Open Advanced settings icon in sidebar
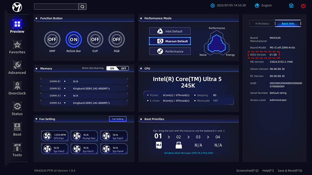The width and height of the screenshot is (312, 175). pos(17,65)
